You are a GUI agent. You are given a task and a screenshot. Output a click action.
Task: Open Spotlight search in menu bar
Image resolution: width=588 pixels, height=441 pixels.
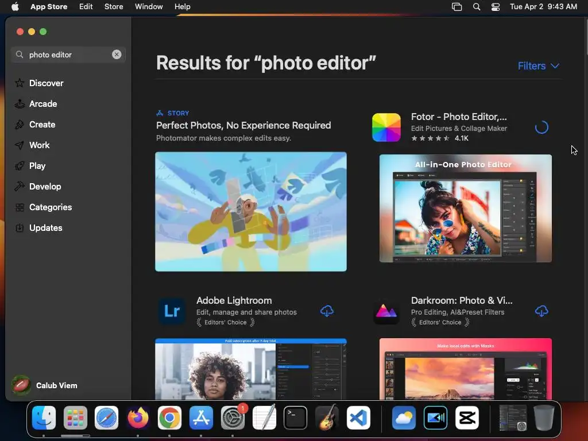coord(477,6)
